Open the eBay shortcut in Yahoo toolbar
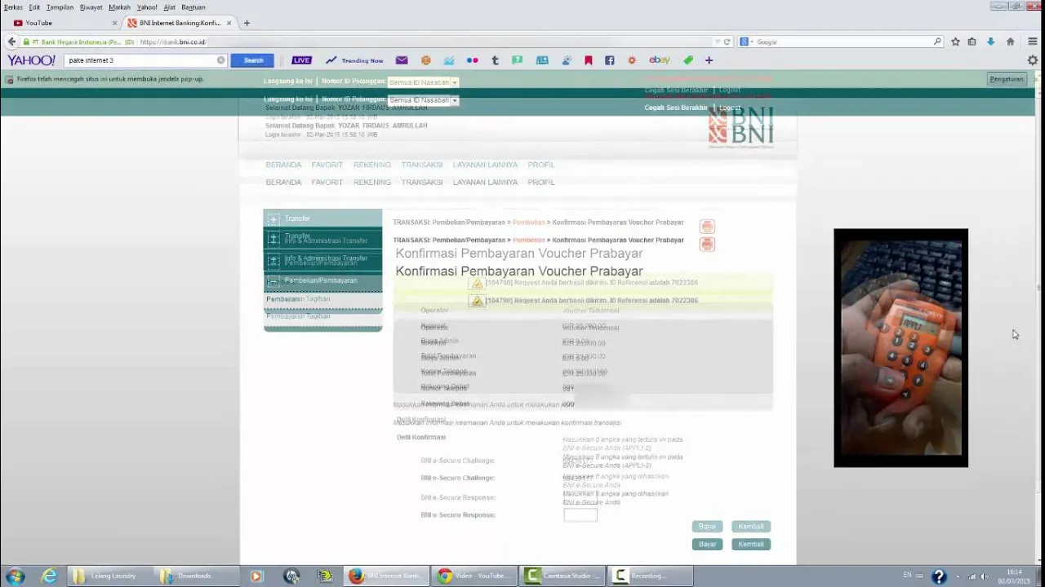Image resolution: width=1045 pixels, height=587 pixels. click(x=660, y=60)
